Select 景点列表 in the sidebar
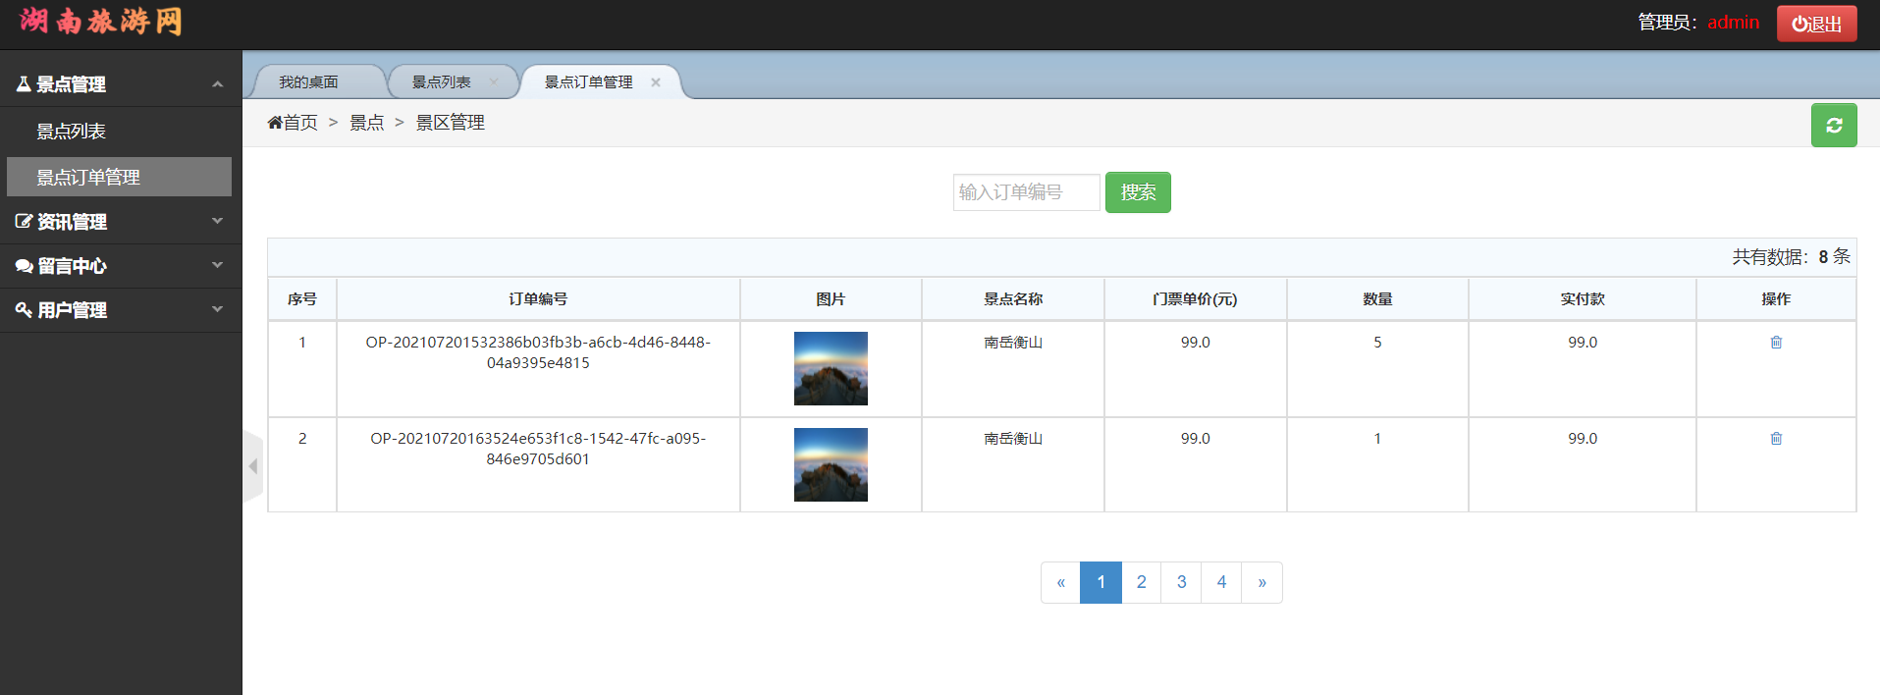The image size is (1880, 695). point(72,132)
